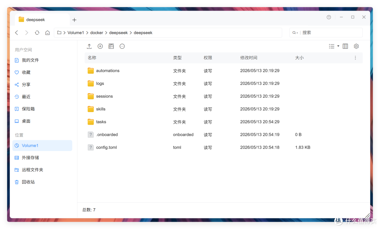Image resolution: width=380 pixels, height=229 pixels.
Task: Open the column options three-dot menu
Action: pyautogui.click(x=355, y=58)
